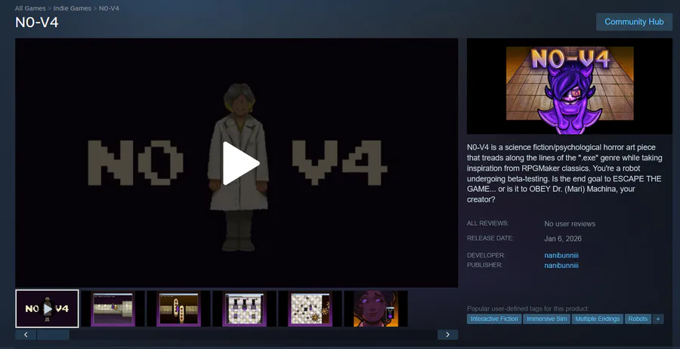The image size is (680, 349).
Task: Select the N0-V4 trailer thumbnail
Action: tap(48, 309)
